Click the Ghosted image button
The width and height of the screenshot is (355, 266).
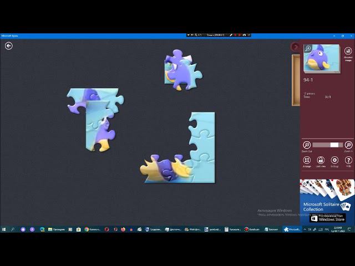coord(348,54)
